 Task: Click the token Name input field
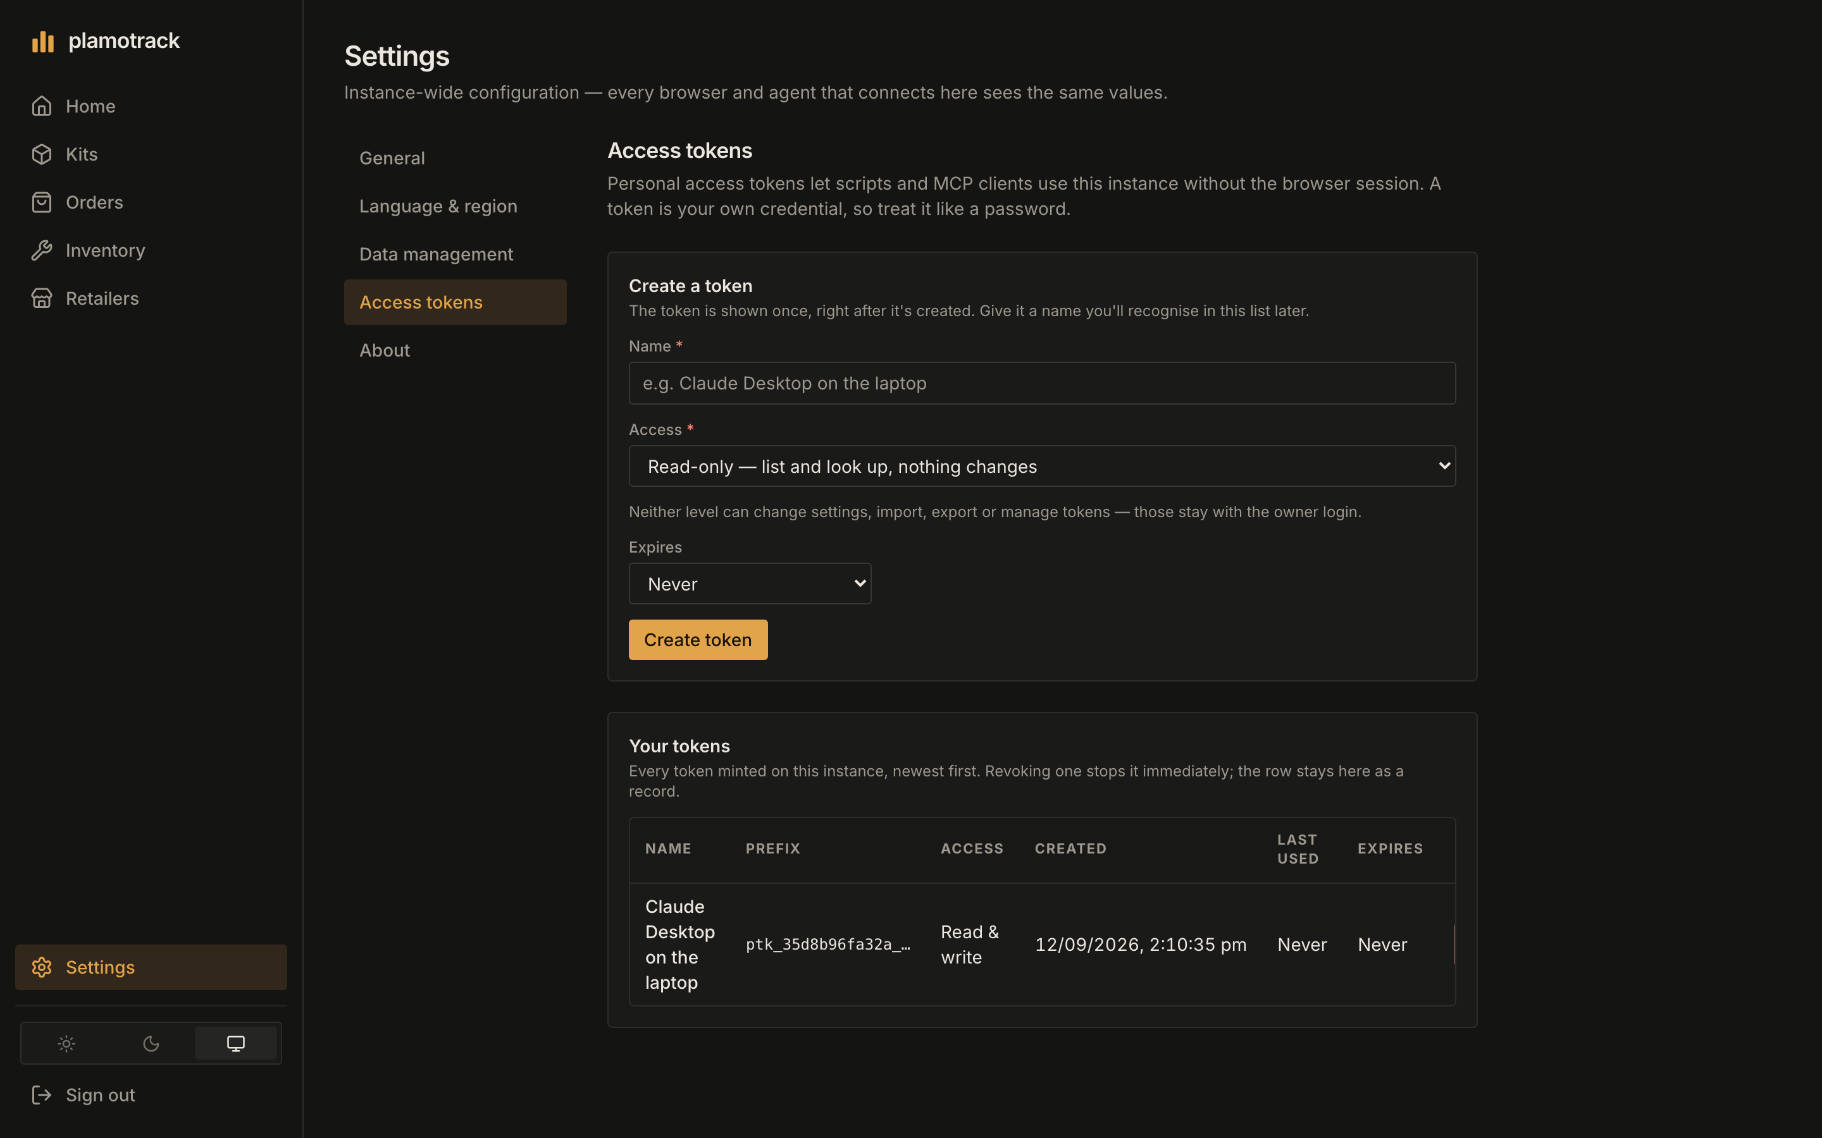click(x=1042, y=383)
